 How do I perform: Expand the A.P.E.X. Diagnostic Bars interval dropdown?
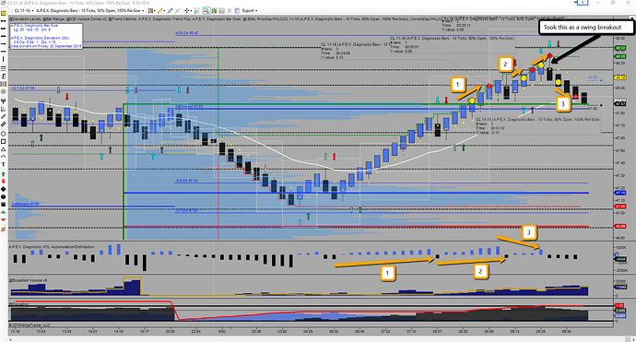(x=89, y=10)
